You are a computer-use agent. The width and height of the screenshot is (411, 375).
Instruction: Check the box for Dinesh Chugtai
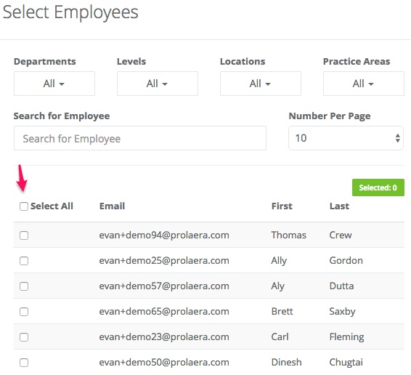(24, 363)
